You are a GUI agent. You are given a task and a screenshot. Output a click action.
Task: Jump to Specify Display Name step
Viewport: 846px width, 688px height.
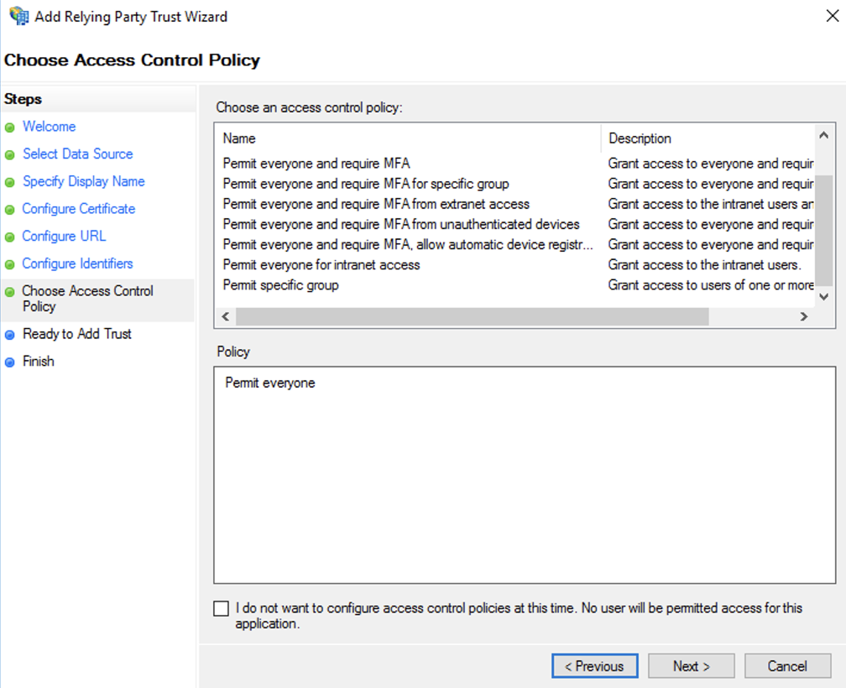[84, 182]
